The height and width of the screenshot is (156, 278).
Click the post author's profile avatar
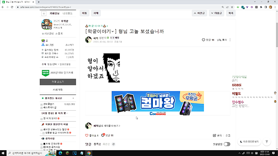tap(88, 40)
